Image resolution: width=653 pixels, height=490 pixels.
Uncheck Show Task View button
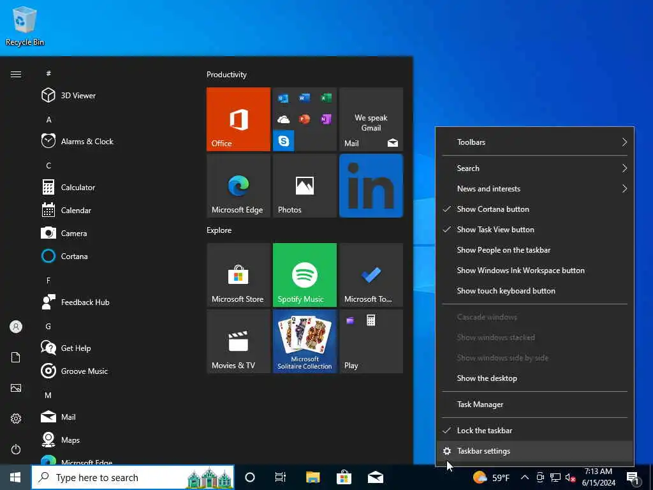pos(535,230)
